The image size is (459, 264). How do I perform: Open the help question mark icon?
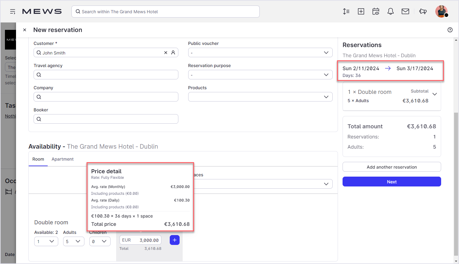coord(450,30)
